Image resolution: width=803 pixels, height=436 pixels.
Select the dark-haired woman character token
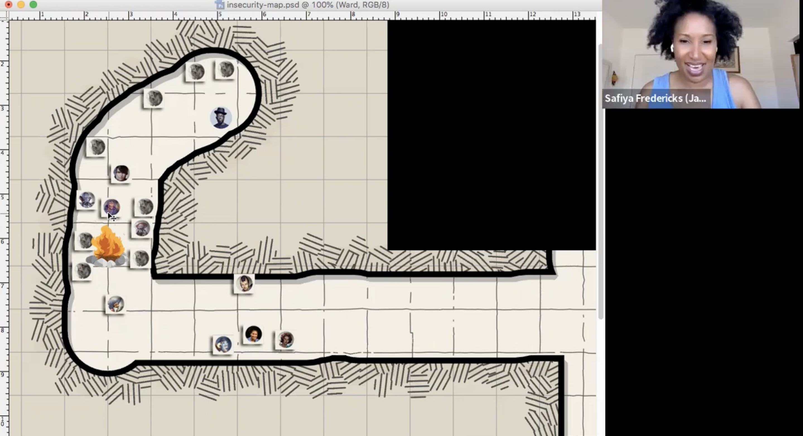[121, 174]
